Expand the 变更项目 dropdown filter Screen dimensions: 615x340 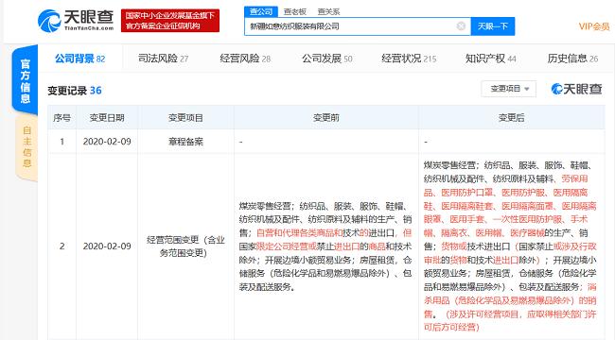click(509, 89)
